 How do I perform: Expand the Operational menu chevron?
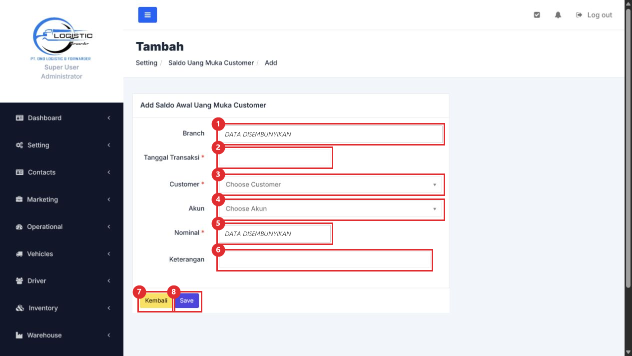(108, 226)
